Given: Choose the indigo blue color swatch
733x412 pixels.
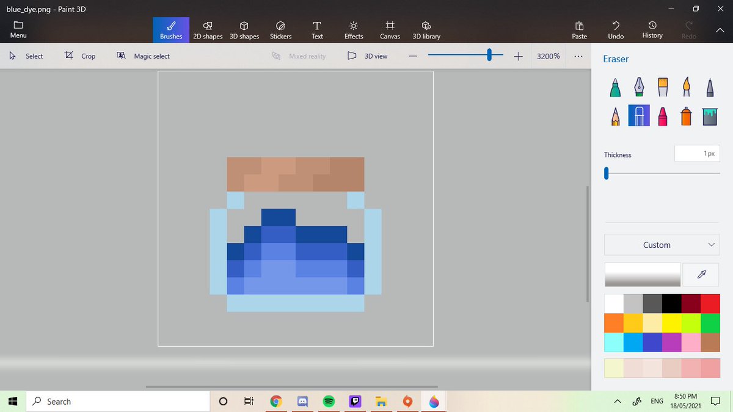Looking at the screenshot, I should click(652, 342).
